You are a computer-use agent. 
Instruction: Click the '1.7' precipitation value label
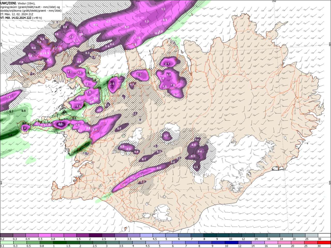(69, 72)
